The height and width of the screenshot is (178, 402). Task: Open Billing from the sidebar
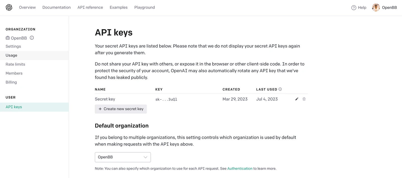[11, 82]
